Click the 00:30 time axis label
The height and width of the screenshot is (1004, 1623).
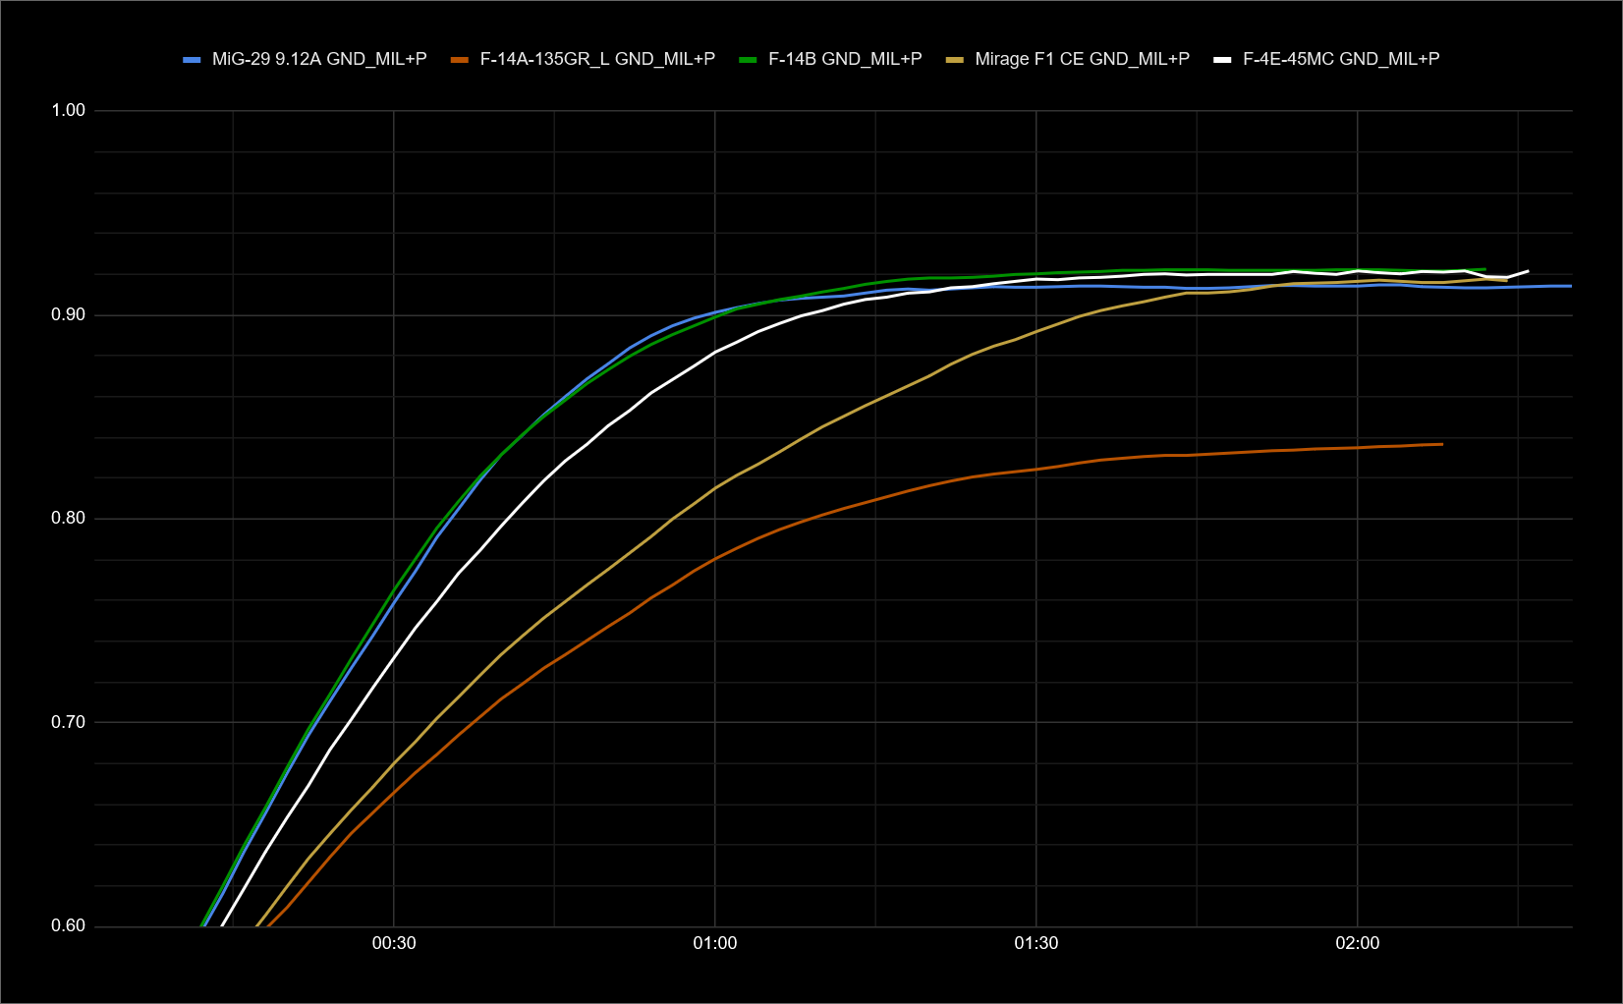click(x=393, y=943)
